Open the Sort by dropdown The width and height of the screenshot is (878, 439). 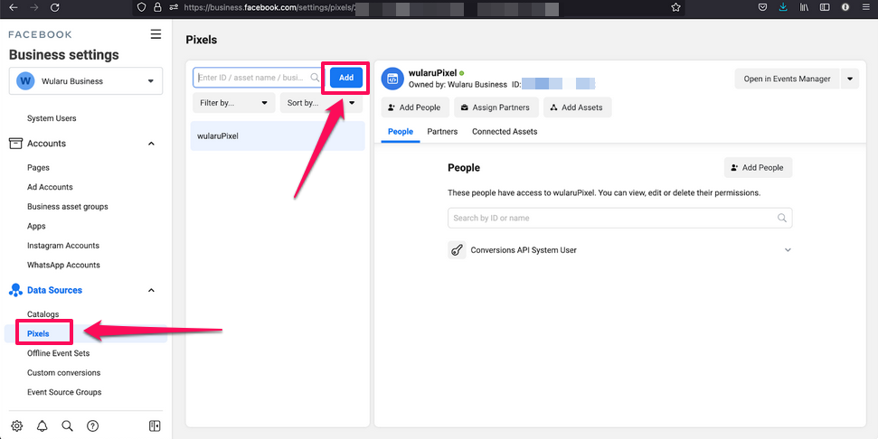click(x=321, y=103)
